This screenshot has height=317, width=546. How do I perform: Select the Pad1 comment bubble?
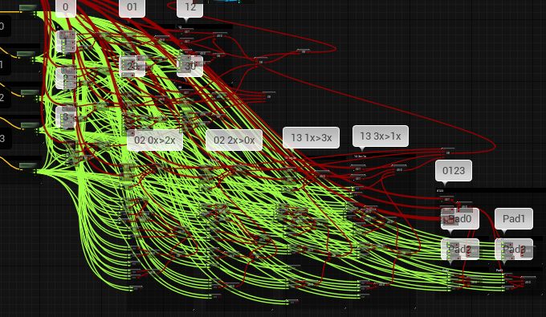click(x=514, y=218)
